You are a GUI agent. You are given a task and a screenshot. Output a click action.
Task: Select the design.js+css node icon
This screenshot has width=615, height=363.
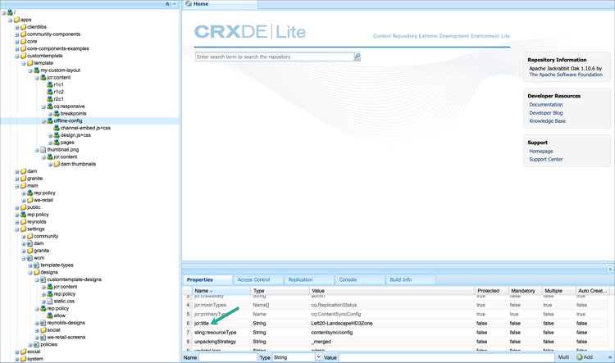57,135
